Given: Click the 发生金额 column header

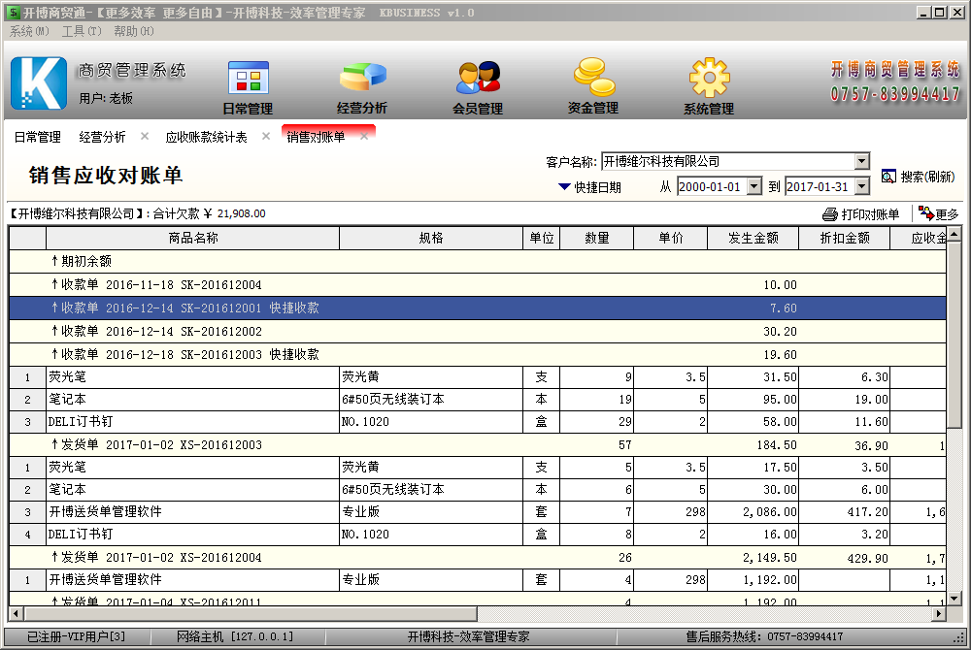Looking at the screenshot, I should (x=753, y=238).
